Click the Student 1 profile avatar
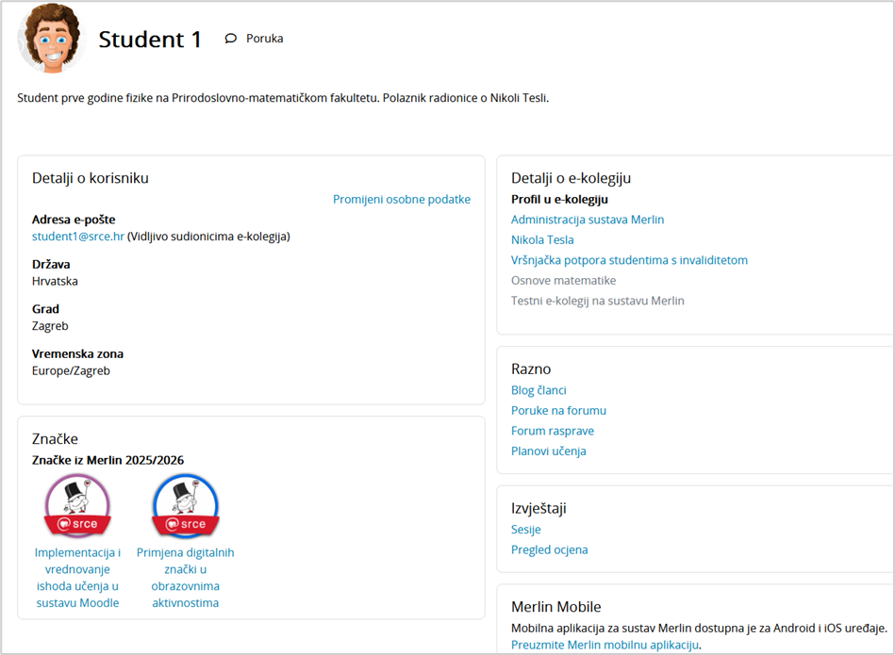895x655 pixels. tap(51, 39)
